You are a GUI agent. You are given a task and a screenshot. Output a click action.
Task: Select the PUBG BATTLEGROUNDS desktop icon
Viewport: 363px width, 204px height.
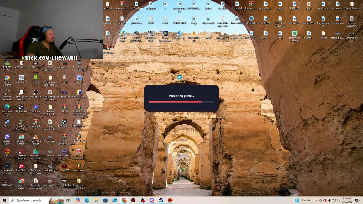pyautogui.click(x=136, y=36)
